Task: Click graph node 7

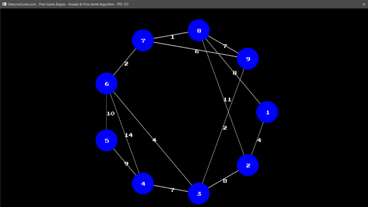Action: coord(143,40)
